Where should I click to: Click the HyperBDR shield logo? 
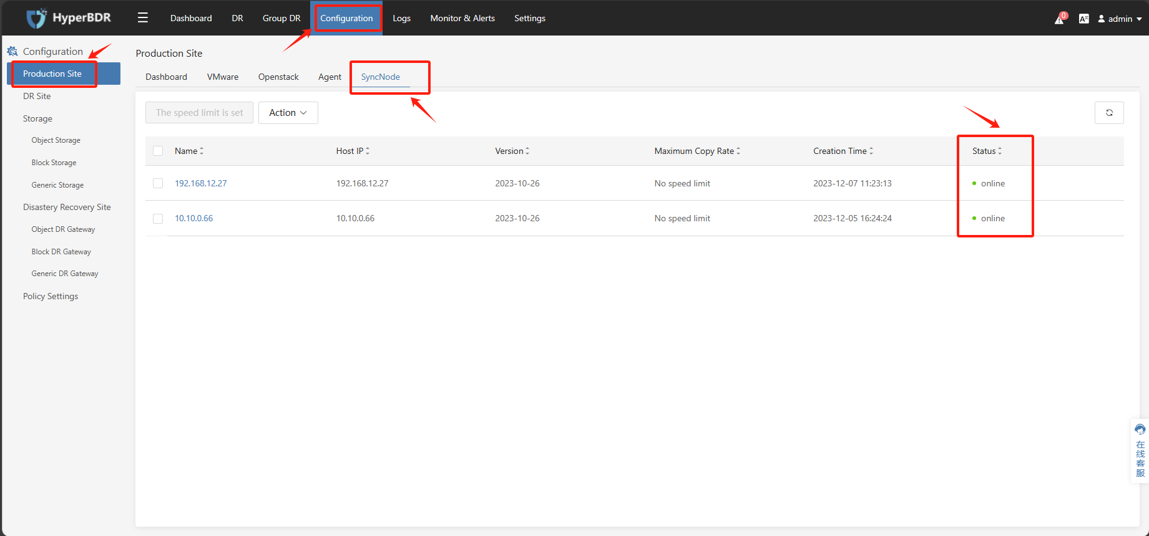[37, 18]
